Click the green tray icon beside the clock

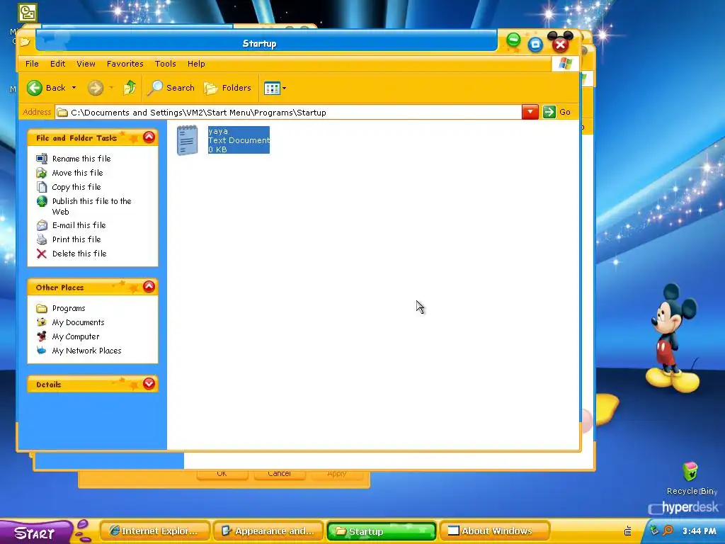point(654,531)
